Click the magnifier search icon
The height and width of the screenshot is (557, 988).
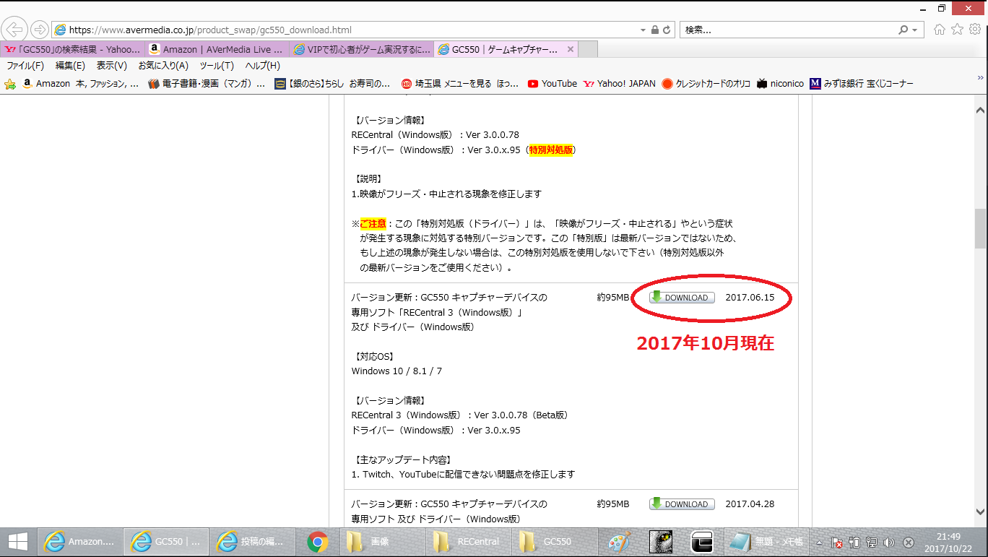tap(903, 30)
